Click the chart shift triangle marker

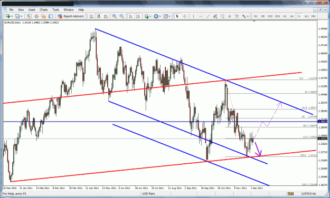(x=254, y=21)
